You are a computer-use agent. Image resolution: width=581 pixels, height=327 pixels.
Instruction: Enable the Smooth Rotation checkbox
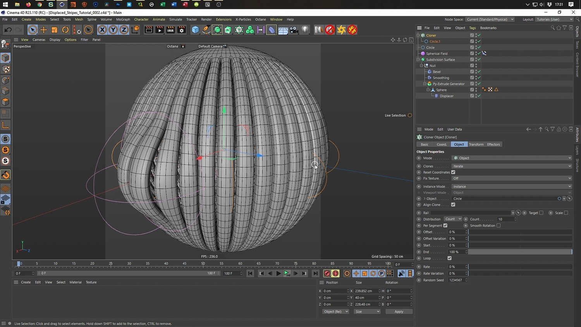498,225
